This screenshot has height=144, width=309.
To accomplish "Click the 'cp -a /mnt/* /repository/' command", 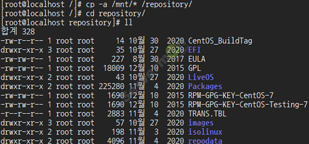I will click(139, 5).
